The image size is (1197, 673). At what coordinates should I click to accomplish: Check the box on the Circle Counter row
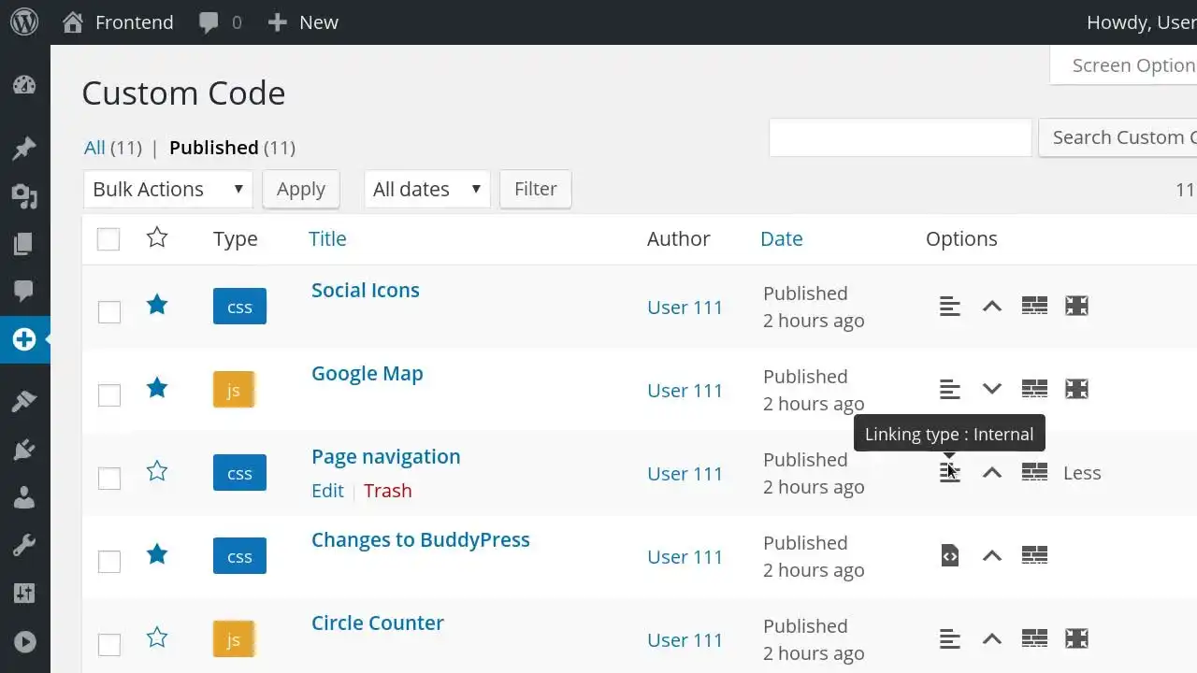click(x=108, y=645)
